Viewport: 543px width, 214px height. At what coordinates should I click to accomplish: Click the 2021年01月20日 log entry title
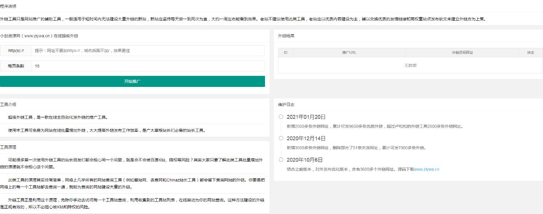[306, 117]
